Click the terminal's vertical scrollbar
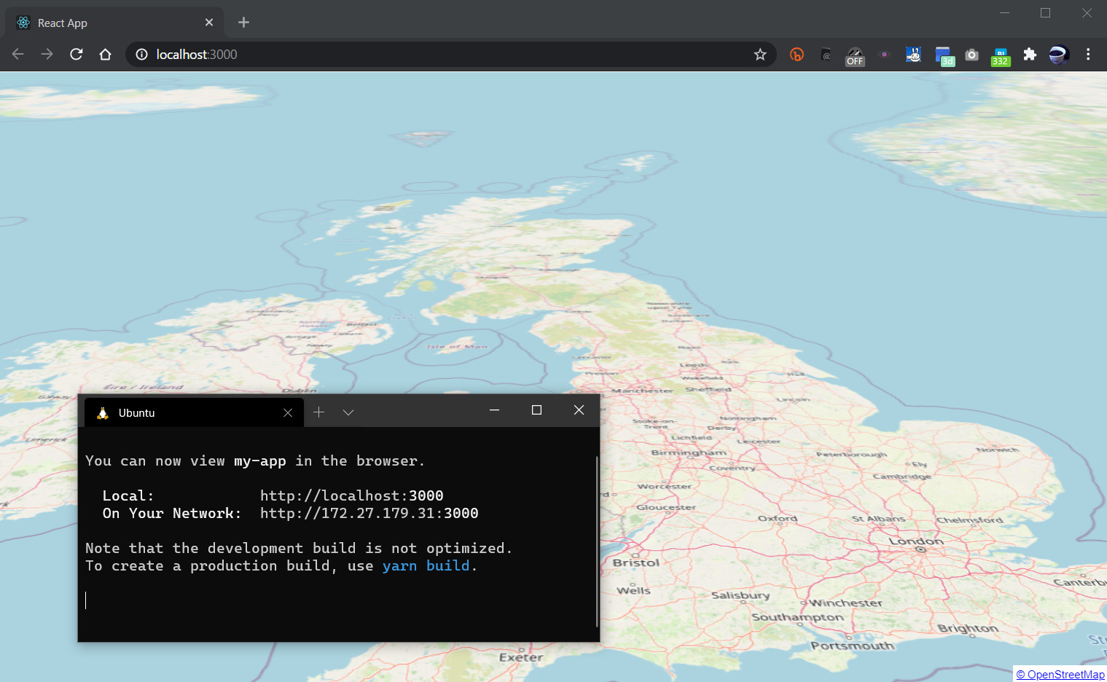The image size is (1107, 682). (597, 539)
